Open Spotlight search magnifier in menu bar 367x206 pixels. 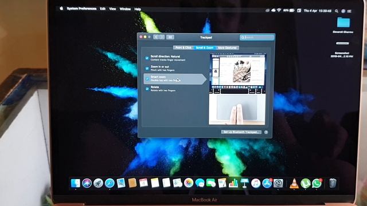337,11
